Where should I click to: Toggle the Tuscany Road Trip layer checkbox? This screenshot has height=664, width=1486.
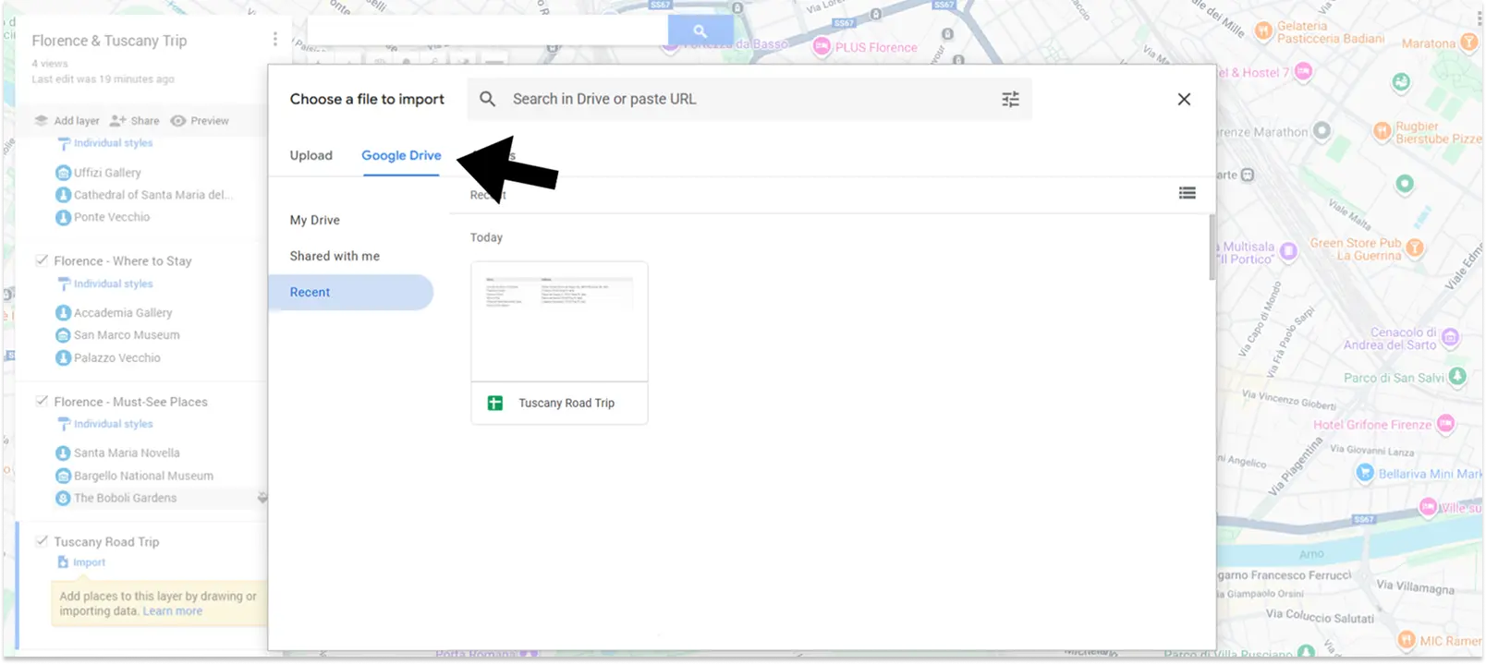click(x=42, y=541)
